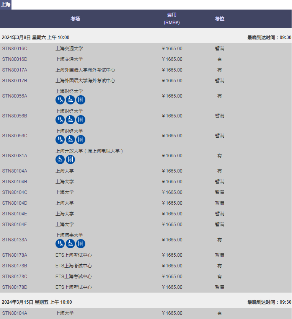Click the elevator icon under 上海海事大学

(80, 244)
